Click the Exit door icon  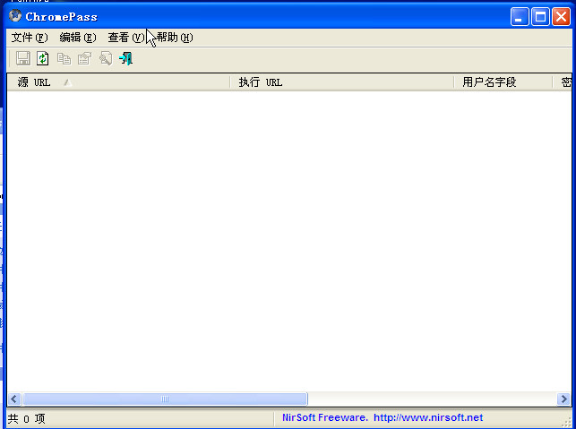coord(126,58)
